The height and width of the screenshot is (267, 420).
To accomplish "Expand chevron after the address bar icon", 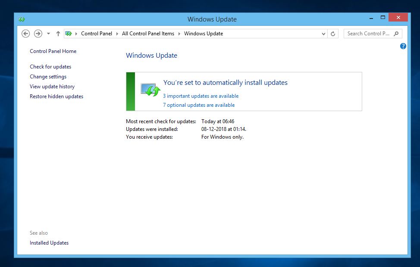I will (x=76, y=34).
